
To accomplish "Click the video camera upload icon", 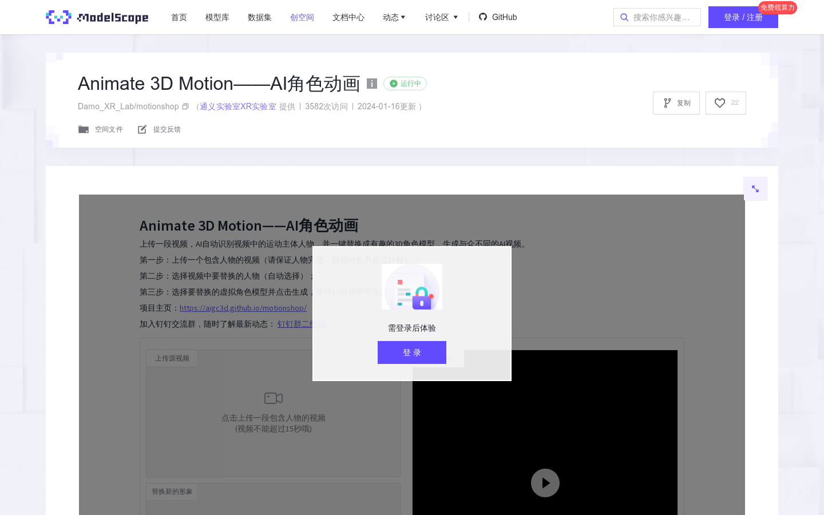I will 273,398.
